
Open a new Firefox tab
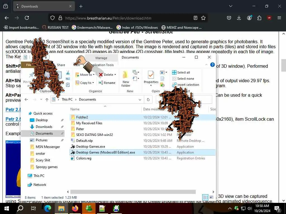[81, 6]
